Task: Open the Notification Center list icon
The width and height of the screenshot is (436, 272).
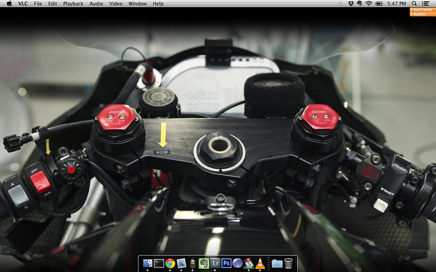Action: (425, 3)
